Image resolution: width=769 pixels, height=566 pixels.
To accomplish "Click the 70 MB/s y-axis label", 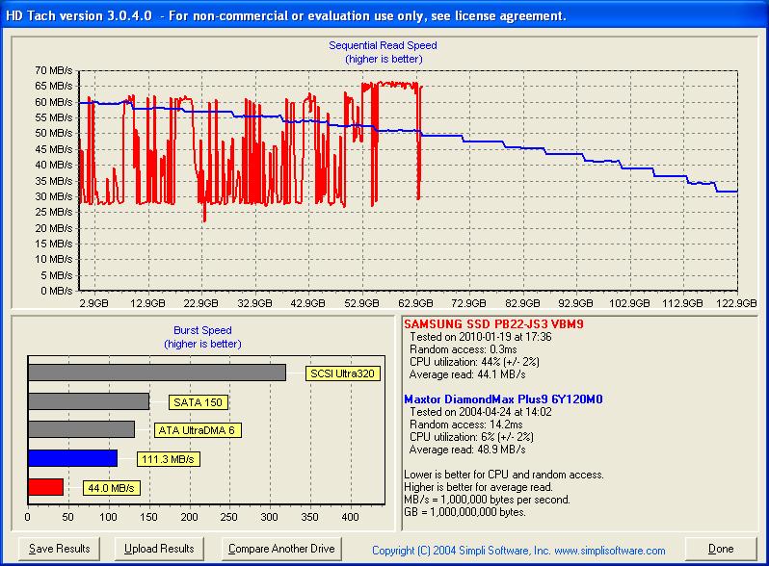I will coord(53,70).
